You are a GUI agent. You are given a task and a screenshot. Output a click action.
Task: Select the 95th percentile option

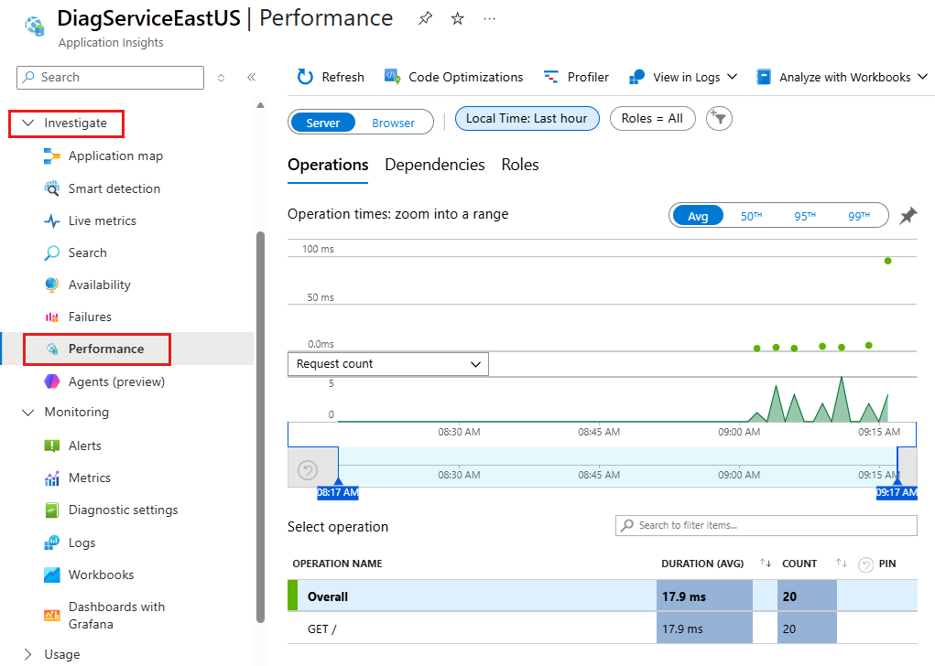805,216
